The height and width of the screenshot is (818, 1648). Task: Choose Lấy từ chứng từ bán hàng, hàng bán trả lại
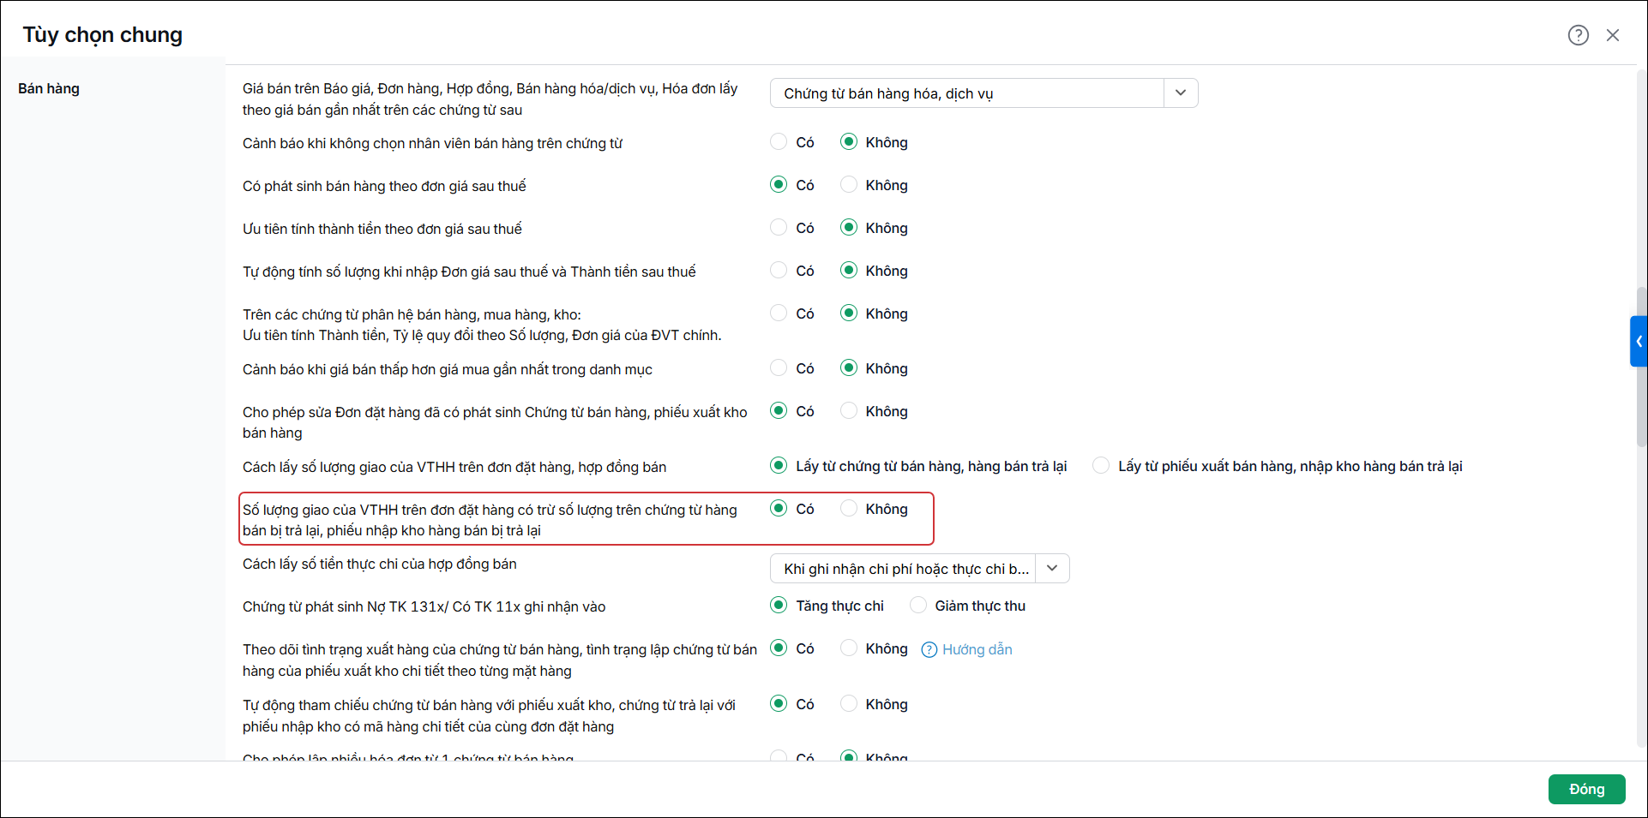point(779,466)
